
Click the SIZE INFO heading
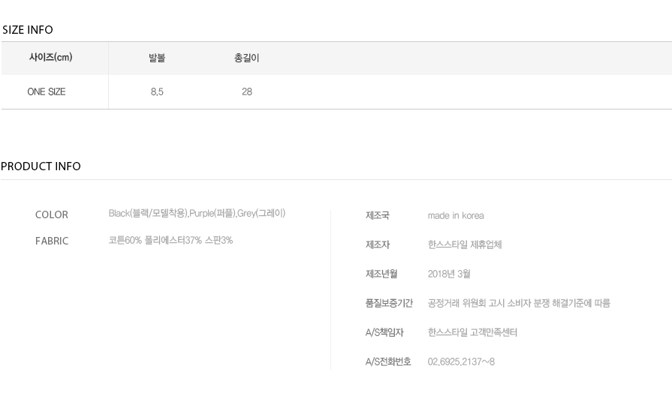coord(28,30)
